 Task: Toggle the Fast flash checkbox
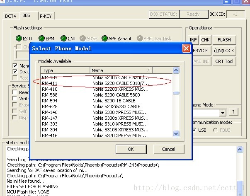click(15, 77)
